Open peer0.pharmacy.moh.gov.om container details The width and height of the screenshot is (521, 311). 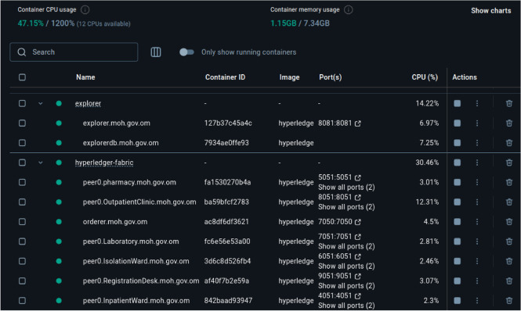point(129,182)
